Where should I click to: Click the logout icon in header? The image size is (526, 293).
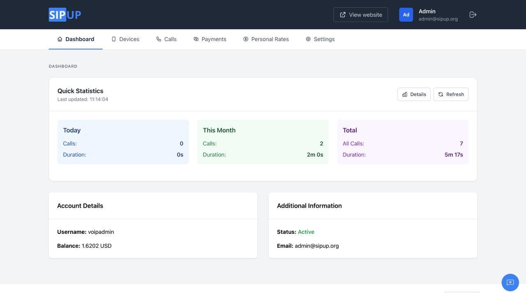[473, 15]
